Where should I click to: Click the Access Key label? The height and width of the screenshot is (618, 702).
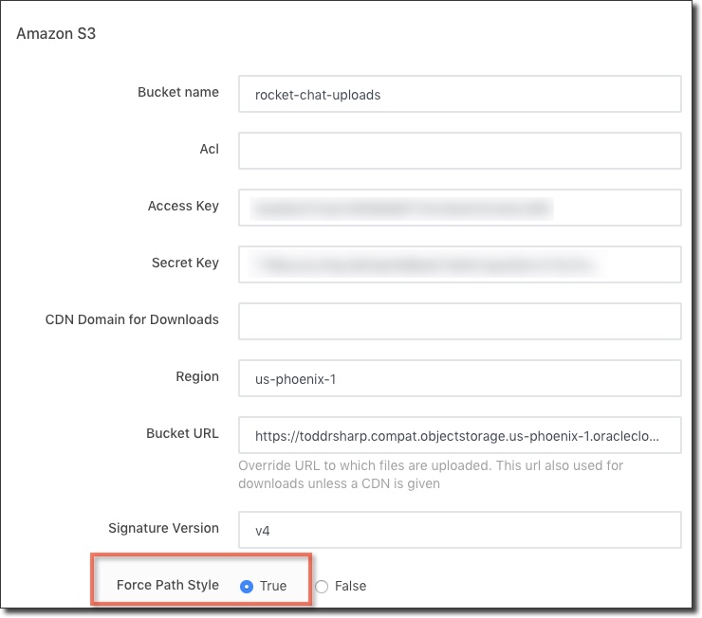(x=183, y=206)
